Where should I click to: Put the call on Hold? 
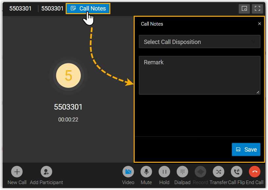(x=164, y=172)
